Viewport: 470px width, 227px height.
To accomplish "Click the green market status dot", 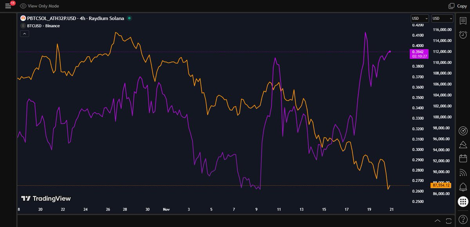I will [130, 18].
